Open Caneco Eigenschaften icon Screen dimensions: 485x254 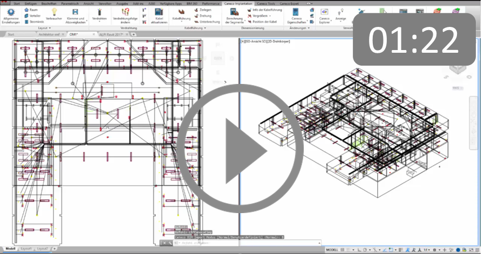[296, 12]
